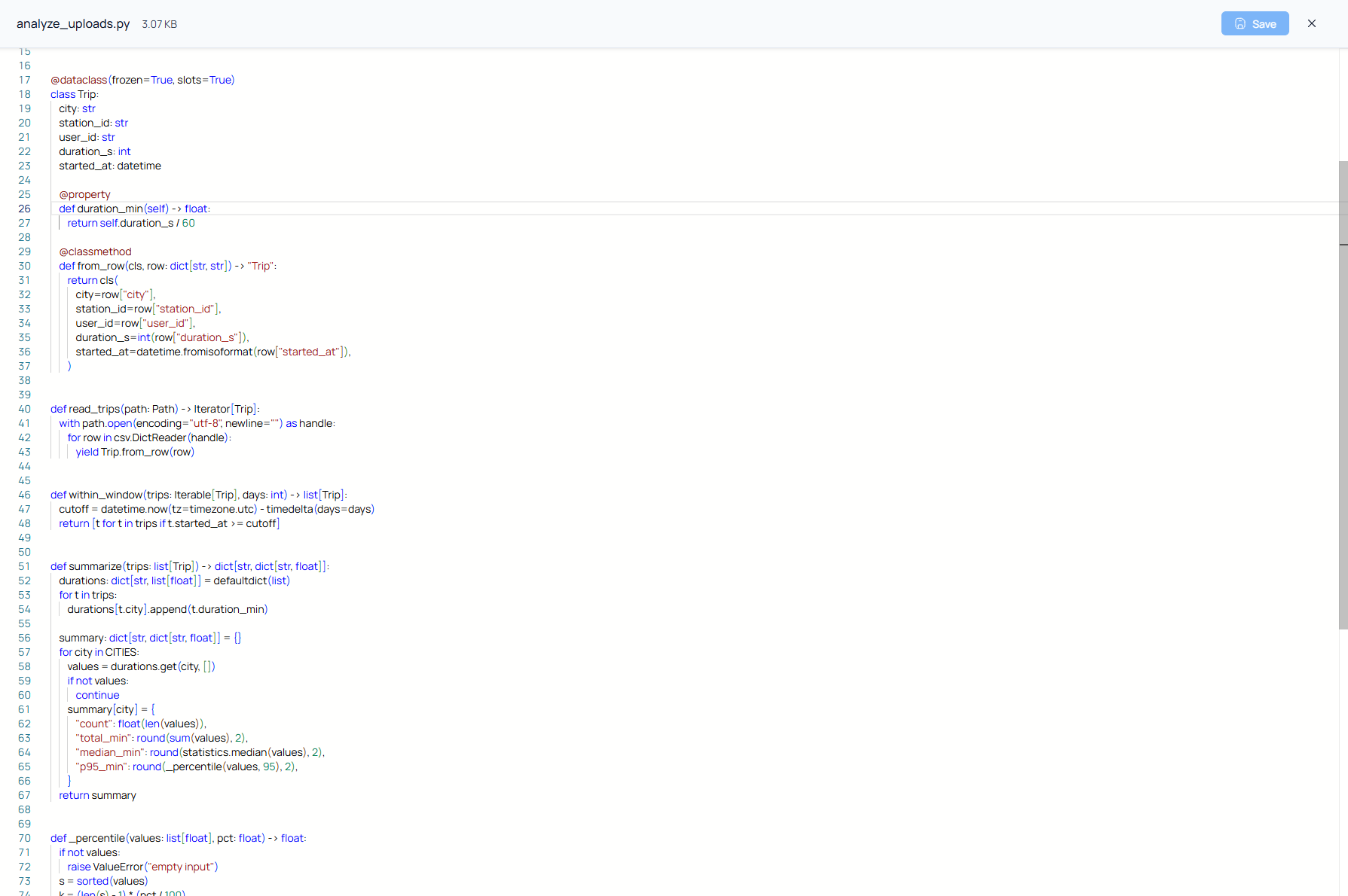The width and height of the screenshot is (1348, 896).
Task: Click 'def read_trips' definition line
Action: [155, 409]
